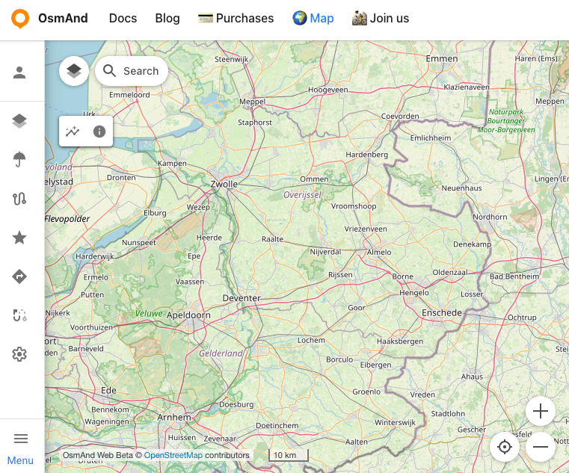Screen dimensions: 569x473
Task: Open the Docs menu item
Action: coord(123,18)
